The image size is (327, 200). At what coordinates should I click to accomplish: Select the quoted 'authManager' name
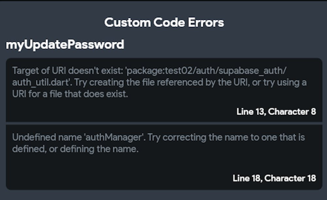[114, 137]
